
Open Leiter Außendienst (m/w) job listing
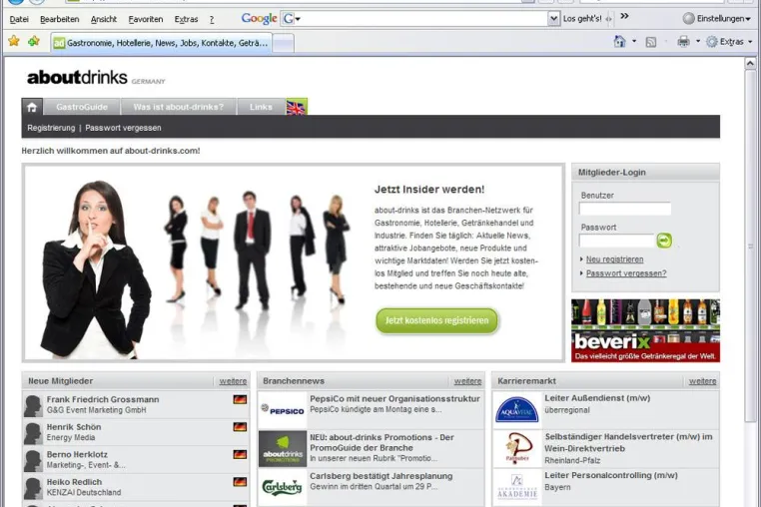(x=597, y=398)
